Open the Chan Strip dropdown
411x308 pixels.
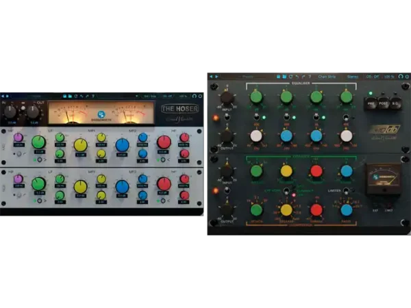(327, 77)
